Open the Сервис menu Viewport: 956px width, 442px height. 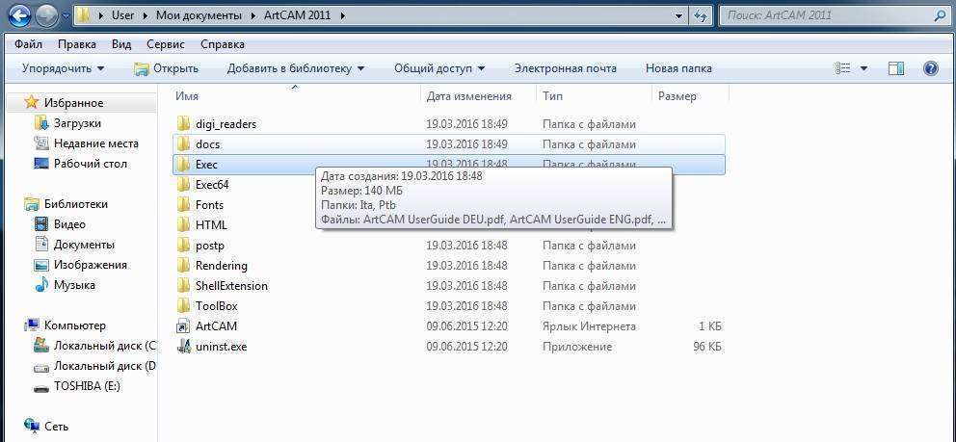tap(165, 44)
